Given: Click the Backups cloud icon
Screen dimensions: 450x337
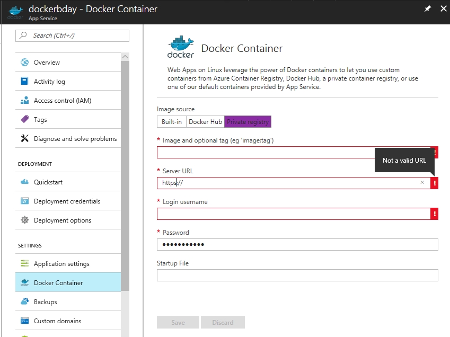Looking at the screenshot, I should [x=25, y=301].
